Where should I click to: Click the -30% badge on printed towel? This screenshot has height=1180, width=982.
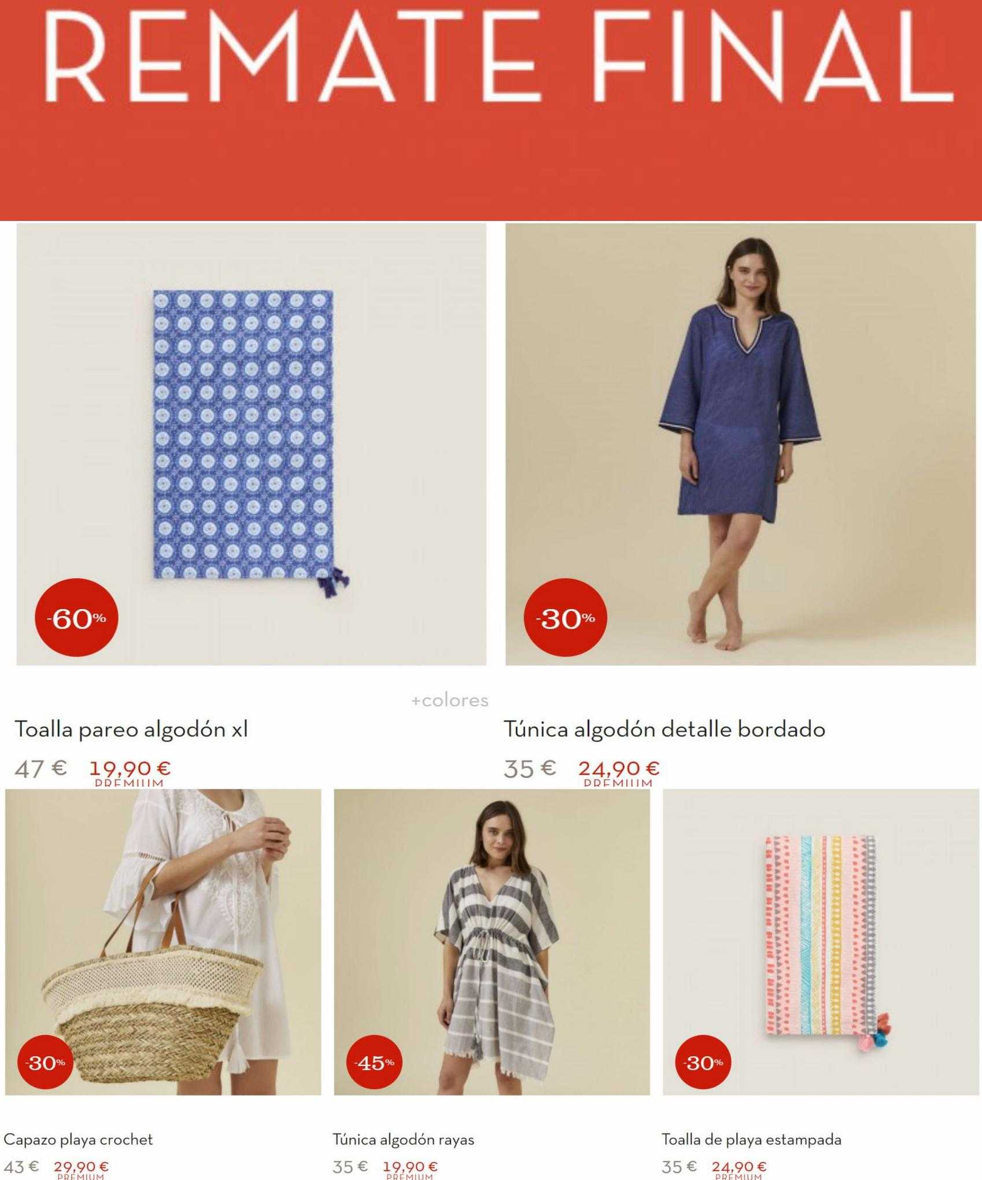(x=703, y=1063)
